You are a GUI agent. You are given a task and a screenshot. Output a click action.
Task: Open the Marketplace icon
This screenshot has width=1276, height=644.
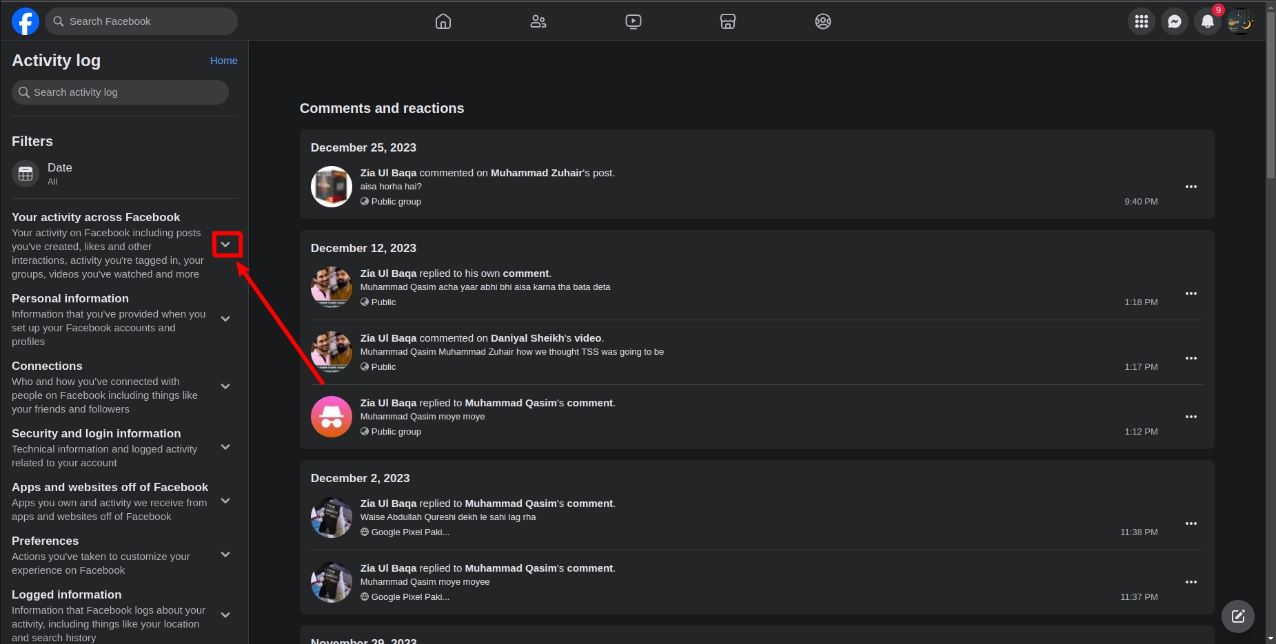728,21
